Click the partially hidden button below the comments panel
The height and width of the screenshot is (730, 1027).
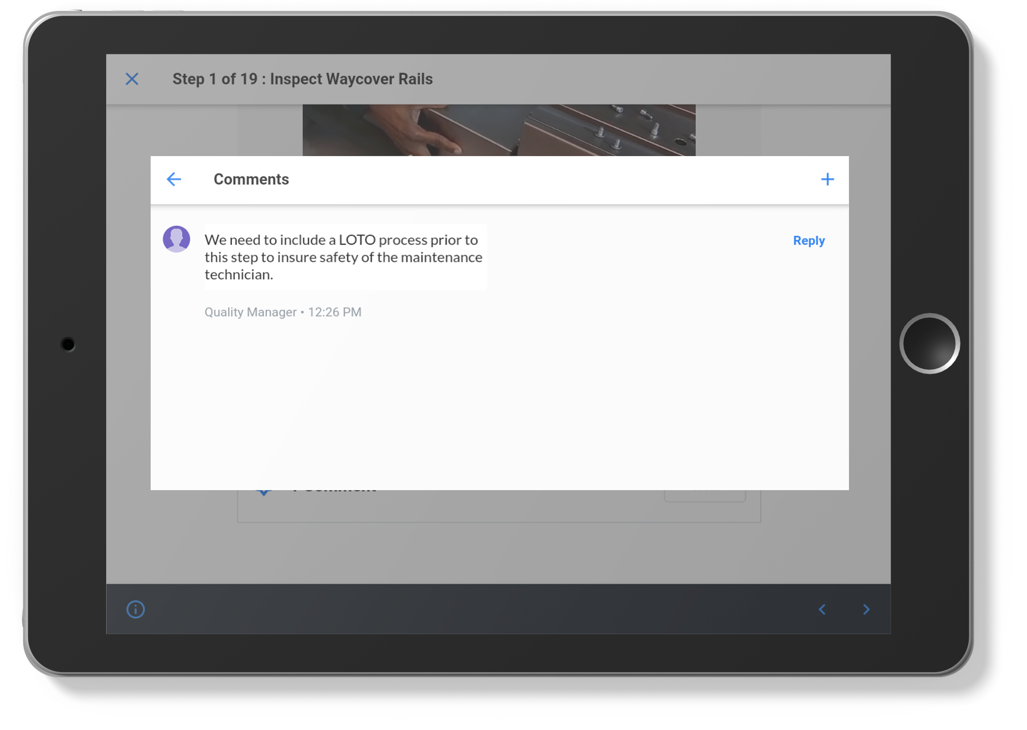705,496
